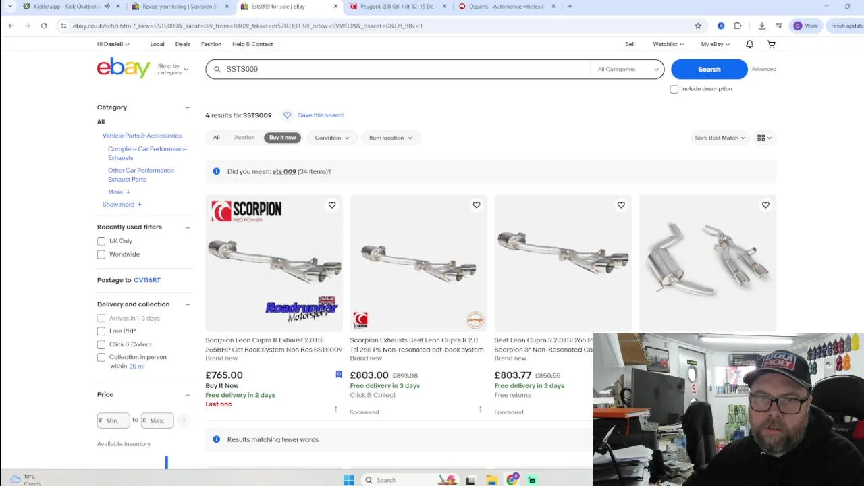
Task: Click the Max price input field
Action: click(157, 421)
